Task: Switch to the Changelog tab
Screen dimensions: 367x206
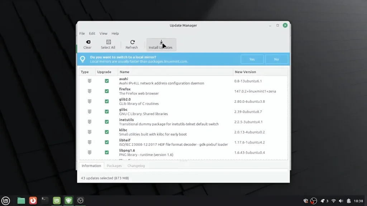Action: [x=136, y=166]
